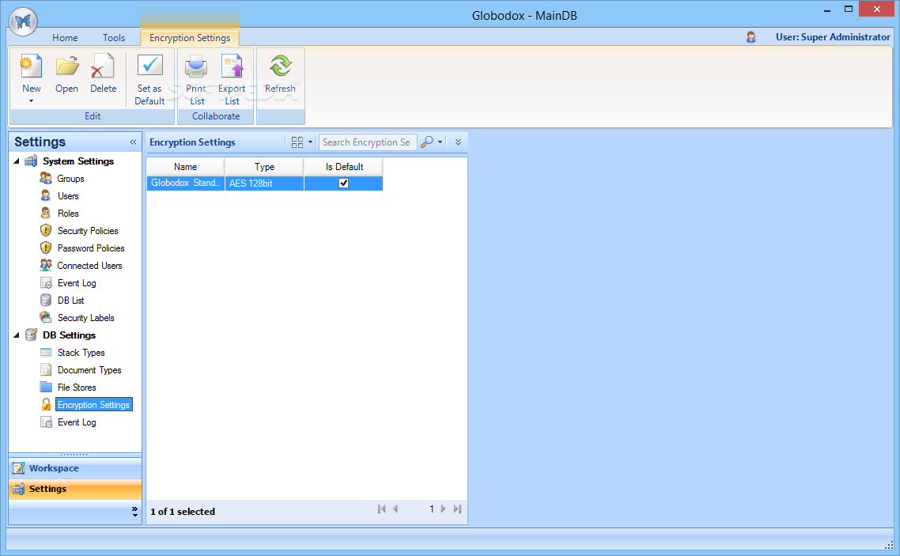Viewport: 900px width, 556px height.
Task: Click the Globodox butterfly application button
Action: click(23, 22)
